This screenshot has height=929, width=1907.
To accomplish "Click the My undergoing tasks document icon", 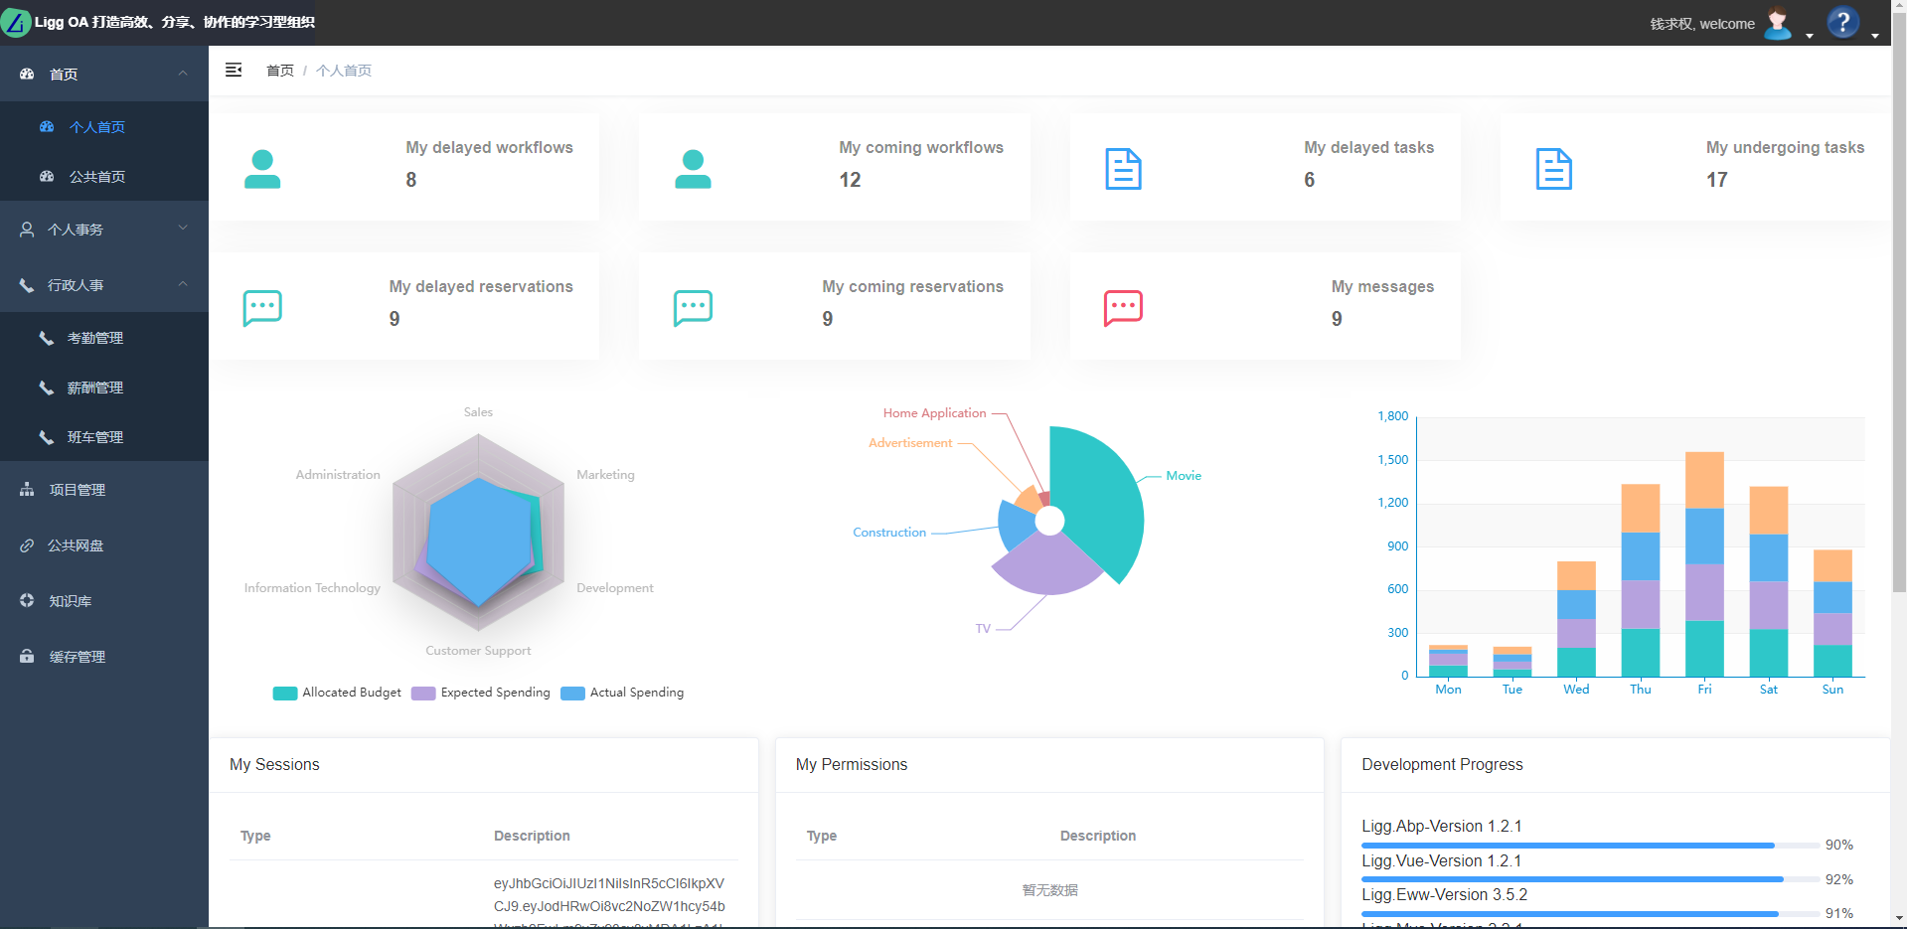I will tap(1553, 169).
